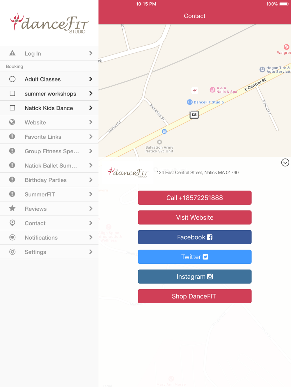Select the Adult Classes circle radio icon

click(12, 79)
